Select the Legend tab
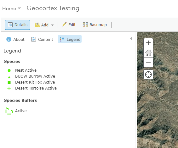178x148 pixels. point(70,39)
